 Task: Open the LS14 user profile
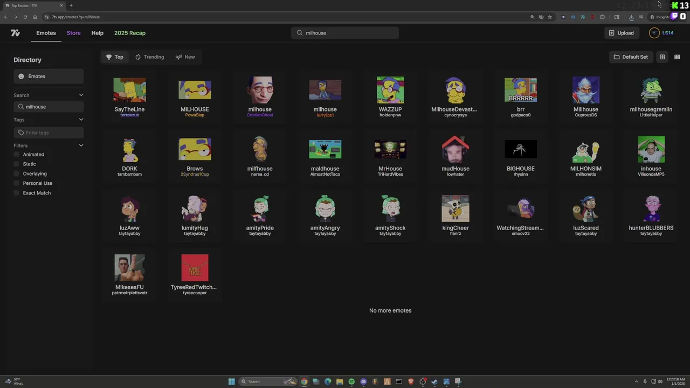(x=661, y=33)
